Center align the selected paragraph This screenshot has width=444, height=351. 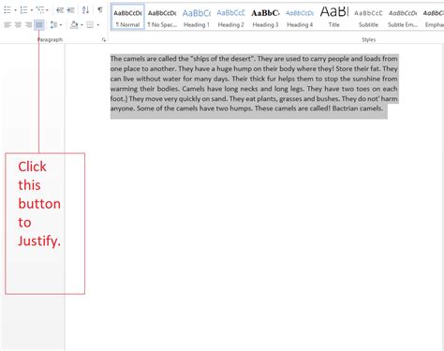(18, 24)
